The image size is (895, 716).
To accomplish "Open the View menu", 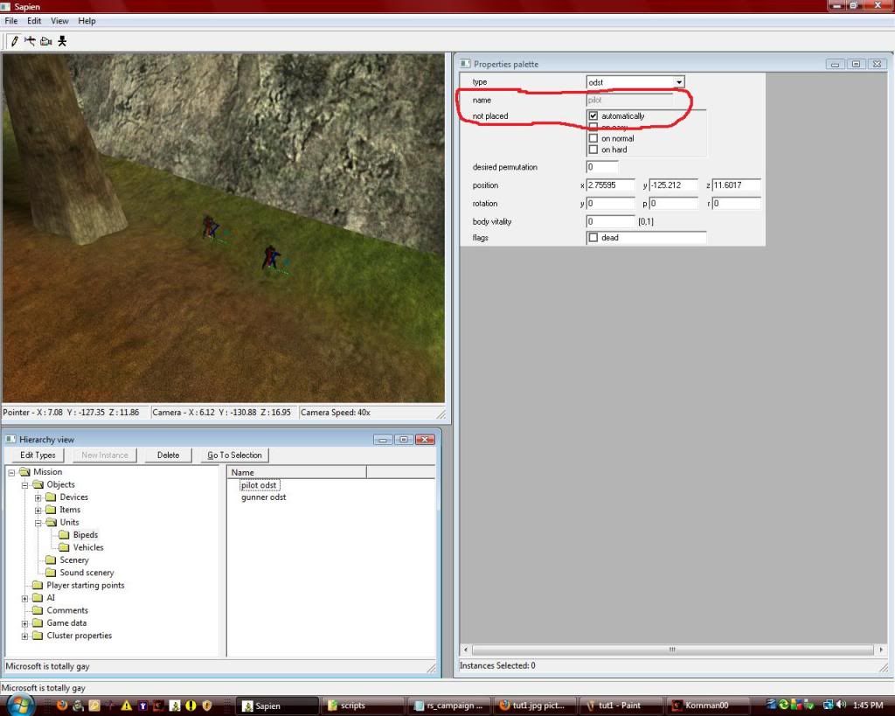I will 59,21.
